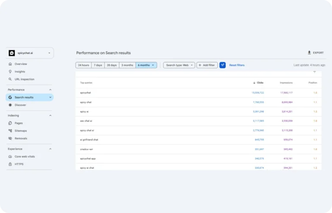Open the Search type: Web dropdown
Viewport: 332px width, 213px height.
click(x=179, y=65)
